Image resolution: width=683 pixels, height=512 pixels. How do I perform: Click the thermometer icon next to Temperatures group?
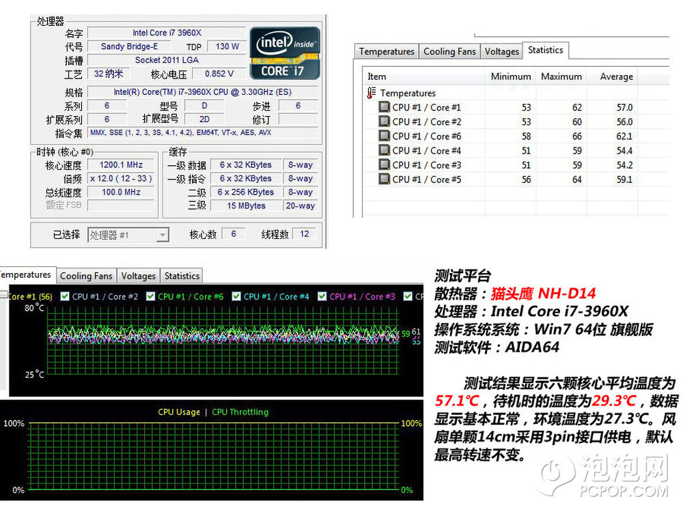pyautogui.click(x=371, y=93)
